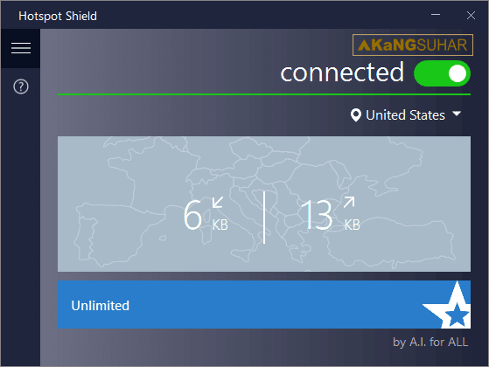Expand the country dropdown arrow
Screen dimensions: 489x367
457,114
